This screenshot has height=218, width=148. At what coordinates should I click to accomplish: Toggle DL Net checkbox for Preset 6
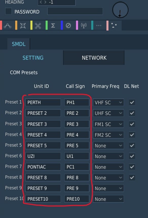(x=132, y=156)
